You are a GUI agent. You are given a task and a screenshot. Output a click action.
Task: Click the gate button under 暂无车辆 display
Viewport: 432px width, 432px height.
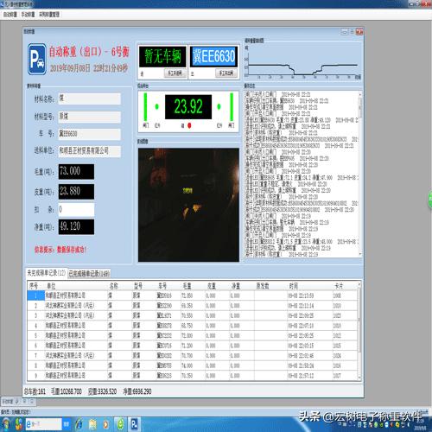coord(175,73)
